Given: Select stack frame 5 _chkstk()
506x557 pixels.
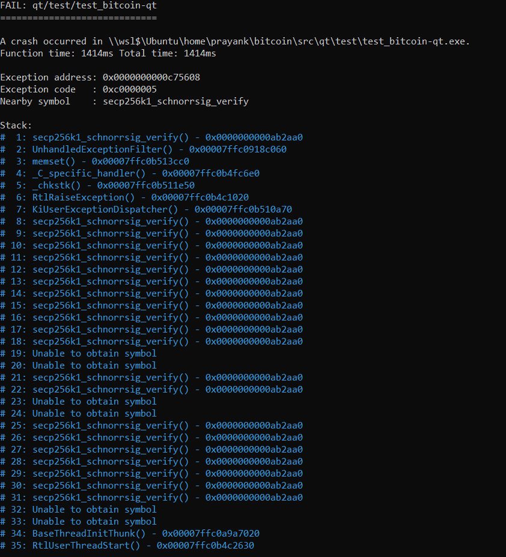Looking at the screenshot, I should tap(97, 185).
